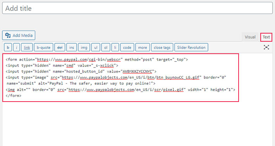Click inside the PayPal form code area
The image size is (275, 146).
point(121,78)
